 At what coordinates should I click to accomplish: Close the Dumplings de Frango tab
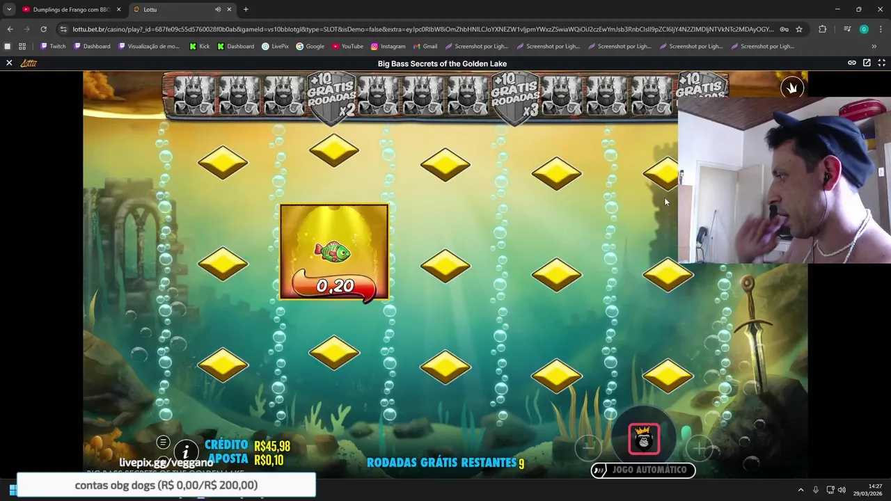pyautogui.click(x=118, y=9)
